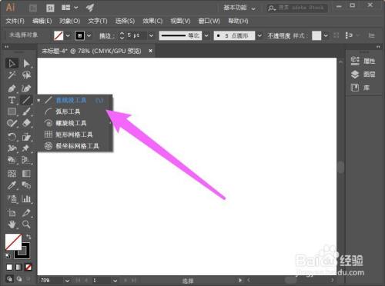Viewport: 385px width, 286px height.
Task: Click the GPU performance rocket icon
Action: [x=90, y=8]
